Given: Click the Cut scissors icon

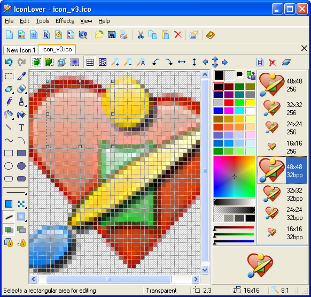Looking at the screenshot, I should [141, 35].
